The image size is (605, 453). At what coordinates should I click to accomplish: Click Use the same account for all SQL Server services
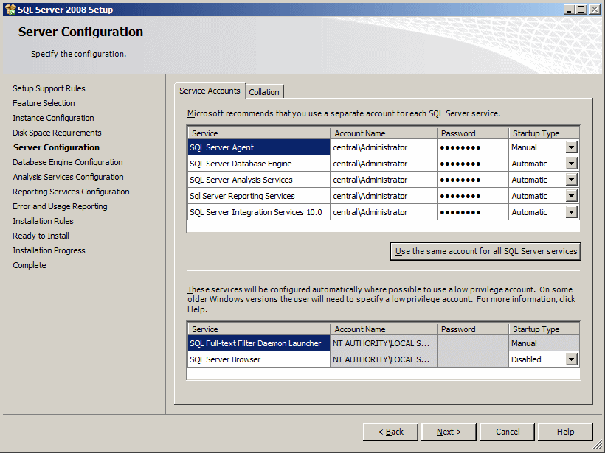click(485, 251)
